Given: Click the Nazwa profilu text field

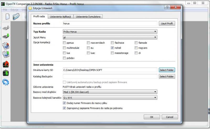Looking at the screenshot, I should coord(110,24).
